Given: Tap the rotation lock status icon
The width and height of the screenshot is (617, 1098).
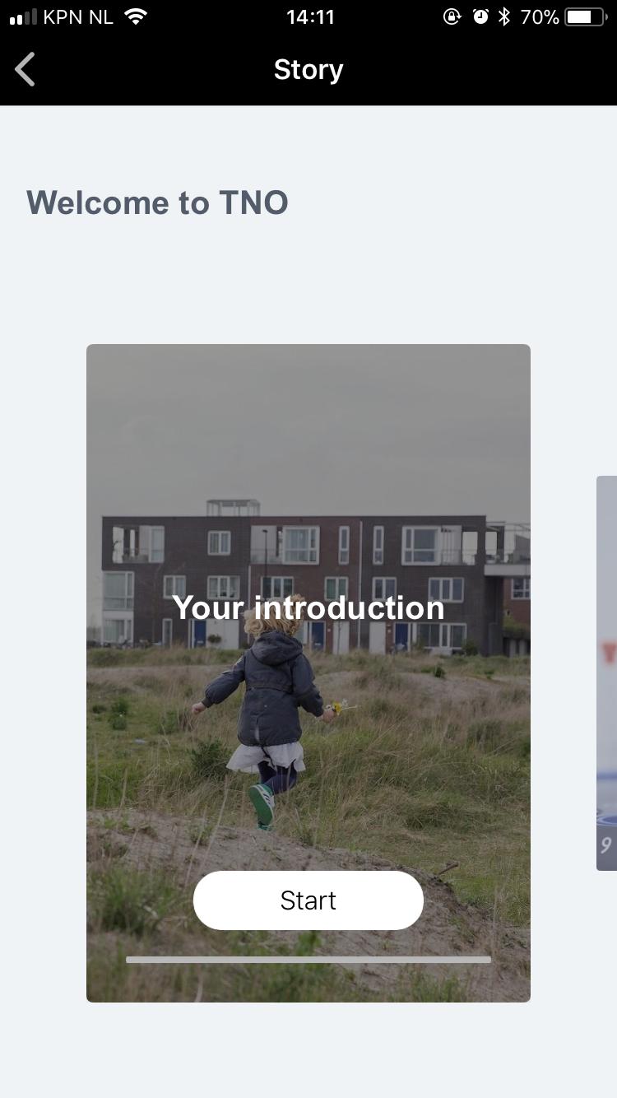Looking at the screenshot, I should pyautogui.click(x=452, y=16).
